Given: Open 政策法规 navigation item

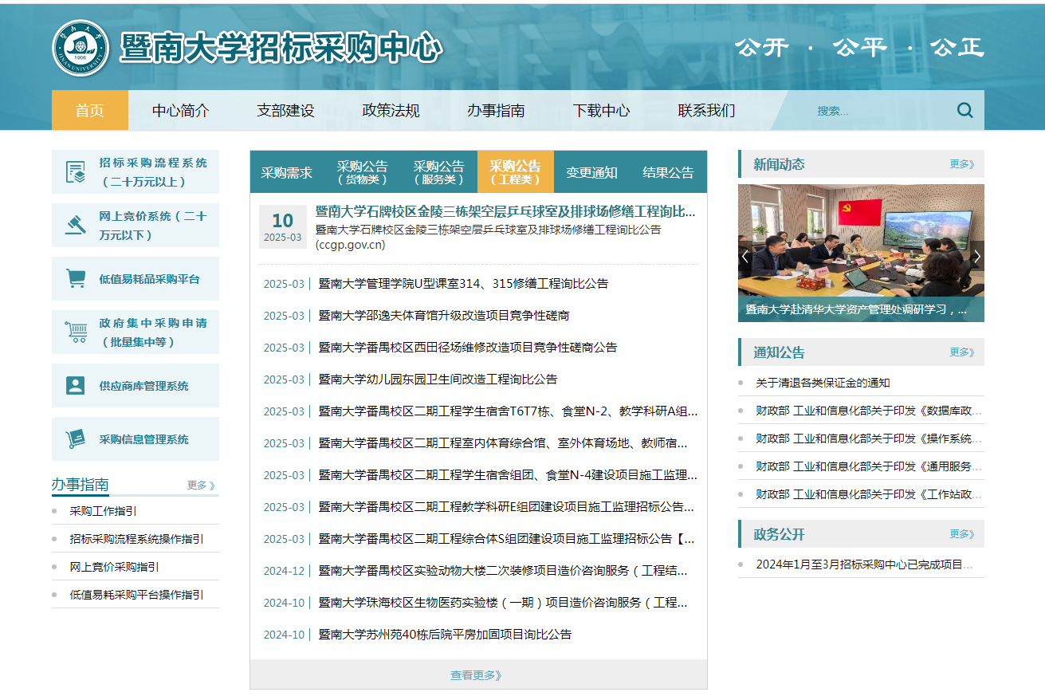Looking at the screenshot, I should point(391,110).
